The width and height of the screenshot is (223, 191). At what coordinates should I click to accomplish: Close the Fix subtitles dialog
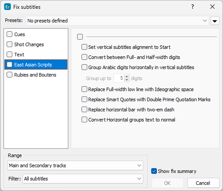click(x=212, y=7)
